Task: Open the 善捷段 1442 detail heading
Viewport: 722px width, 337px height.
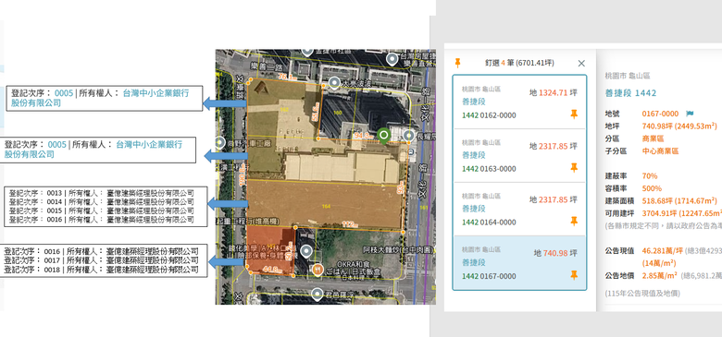Action: tap(631, 93)
